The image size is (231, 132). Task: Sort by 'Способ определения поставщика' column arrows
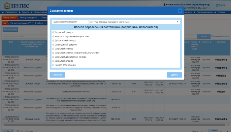(44, 42)
